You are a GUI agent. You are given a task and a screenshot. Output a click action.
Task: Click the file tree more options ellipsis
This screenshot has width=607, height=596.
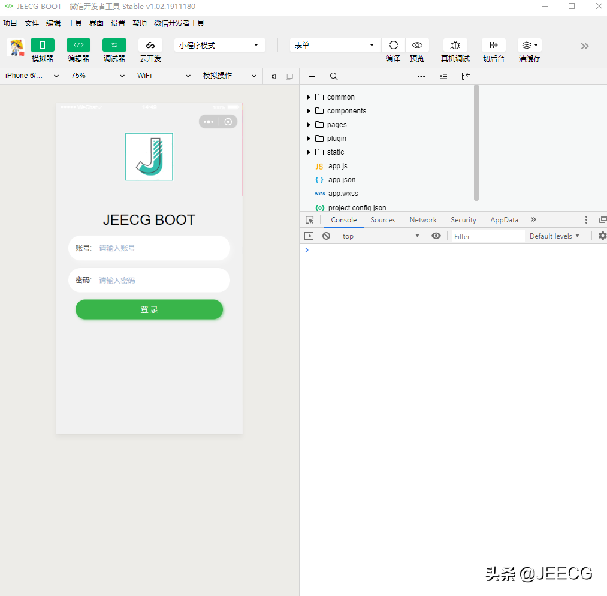421,76
